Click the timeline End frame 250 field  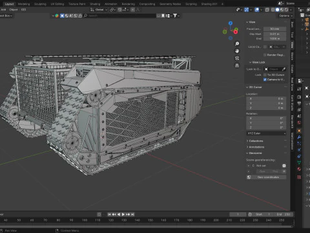point(284,214)
